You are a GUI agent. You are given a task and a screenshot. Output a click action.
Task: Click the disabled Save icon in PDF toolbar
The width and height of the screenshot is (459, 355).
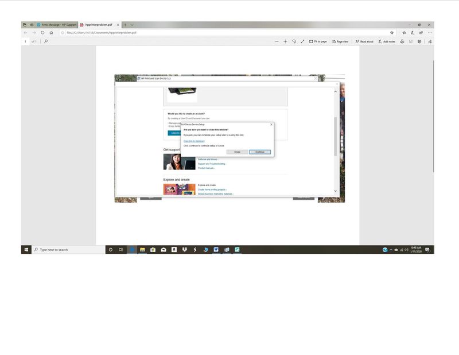pos(411,41)
